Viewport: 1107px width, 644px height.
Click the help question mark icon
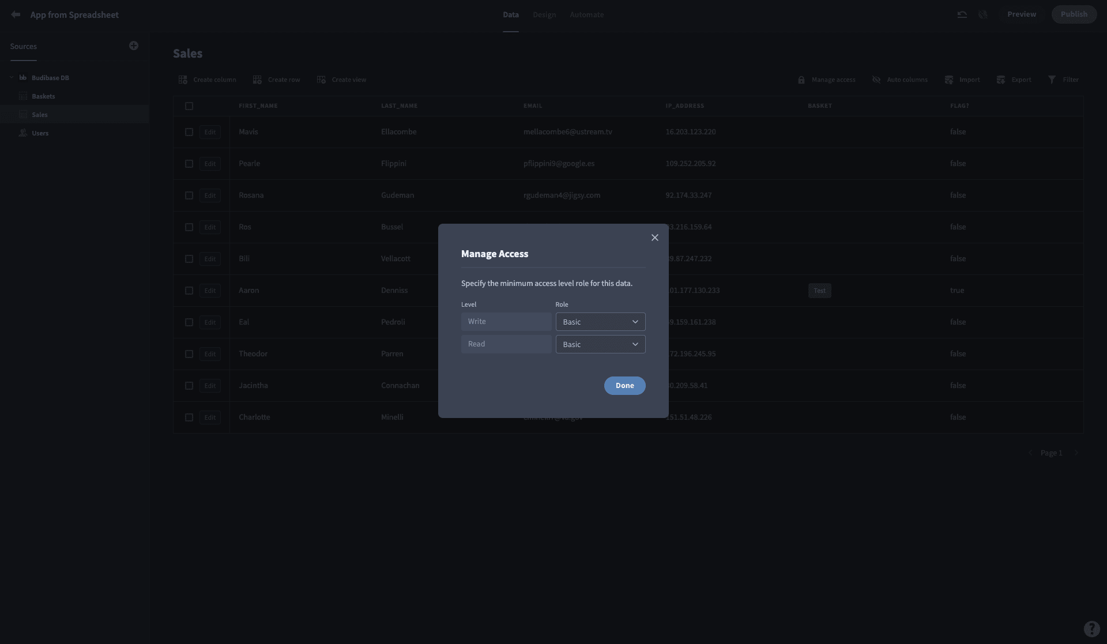tap(1091, 628)
